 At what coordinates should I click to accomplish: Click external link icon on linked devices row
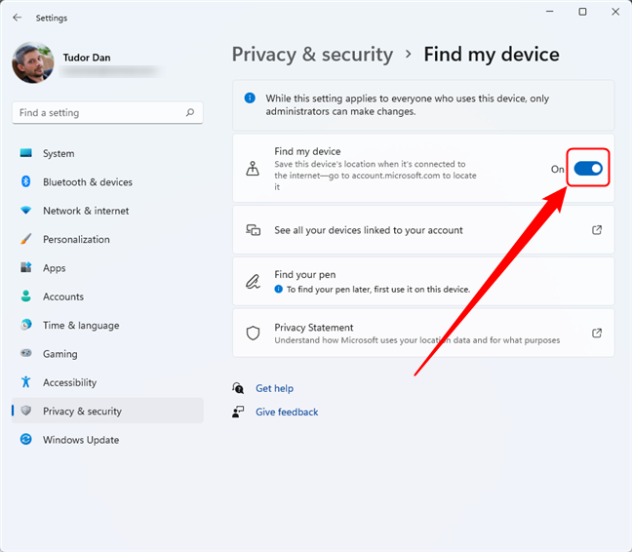coord(597,230)
